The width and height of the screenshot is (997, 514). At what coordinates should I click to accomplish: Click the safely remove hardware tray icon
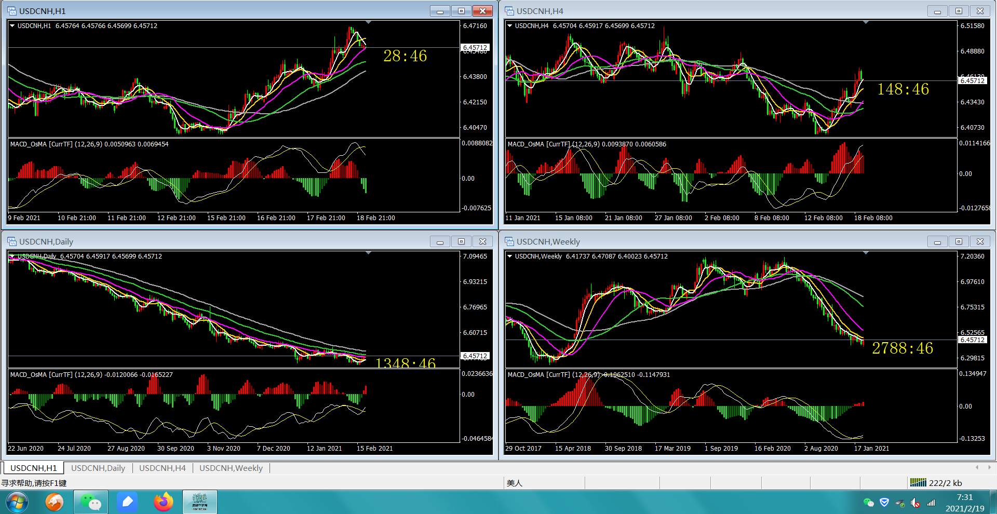coord(900,503)
